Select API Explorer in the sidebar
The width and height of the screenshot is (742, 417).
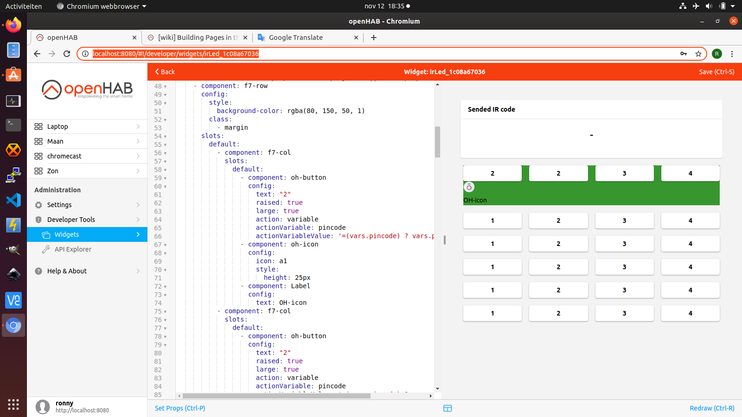coord(73,249)
